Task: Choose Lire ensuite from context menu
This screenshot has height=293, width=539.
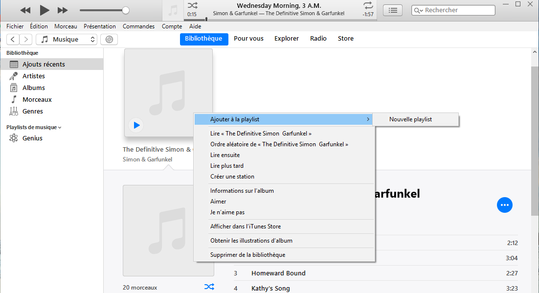Action: 284,155
